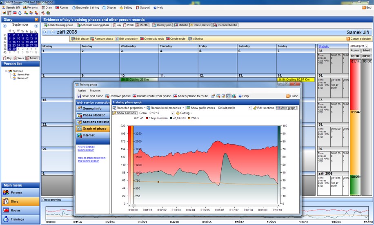Click Close in Training phase toolbar
The image size is (374, 225).
[292, 96]
